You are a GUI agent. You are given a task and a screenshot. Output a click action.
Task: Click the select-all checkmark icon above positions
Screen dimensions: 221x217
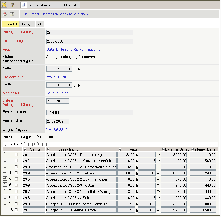pyautogui.click(x=45, y=144)
